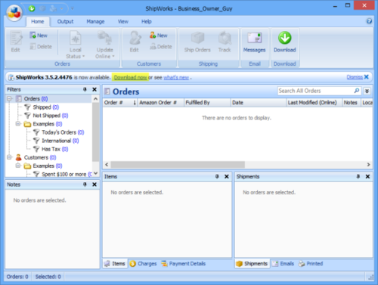Toggle the pin on Filters panel
This screenshot has width=378, height=285.
tap(85, 89)
